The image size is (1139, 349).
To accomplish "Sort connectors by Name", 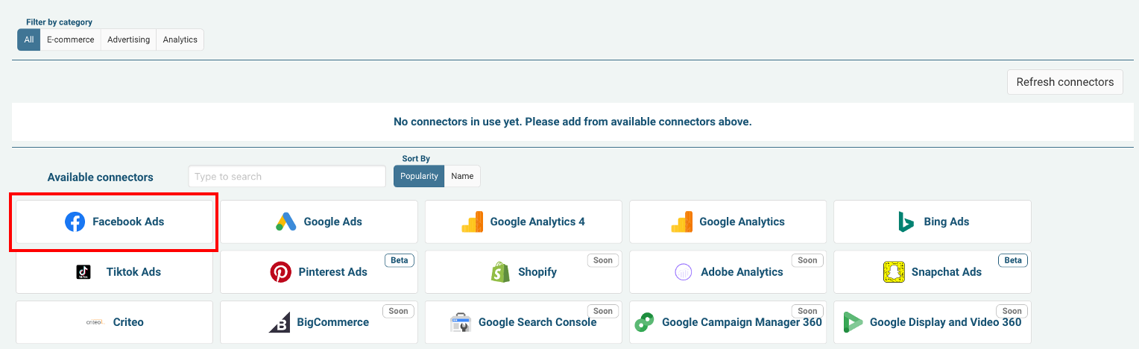I will pyautogui.click(x=462, y=176).
